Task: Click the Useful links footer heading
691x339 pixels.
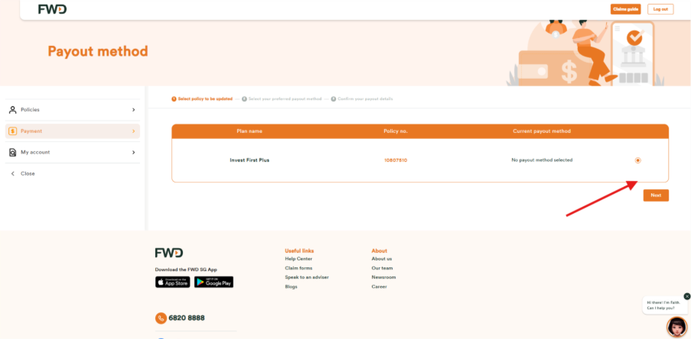Action: click(299, 251)
